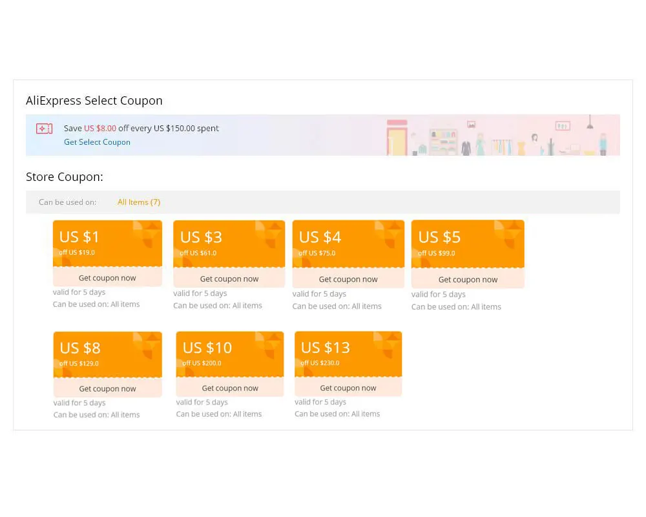Click the store illustration in the Select Coupon banner
The width and height of the screenshot is (646, 517).
coord(497,137)
